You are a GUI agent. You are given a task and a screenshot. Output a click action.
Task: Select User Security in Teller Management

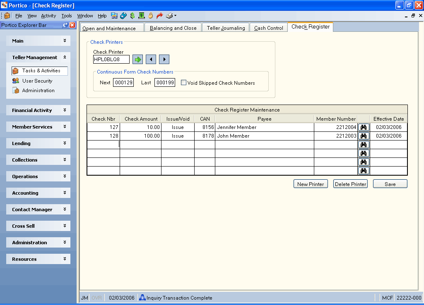tap(37, 81)
